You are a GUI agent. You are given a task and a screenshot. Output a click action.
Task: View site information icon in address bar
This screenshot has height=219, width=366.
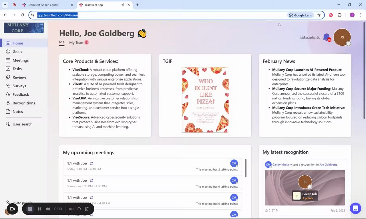click(x=33, y=15)
